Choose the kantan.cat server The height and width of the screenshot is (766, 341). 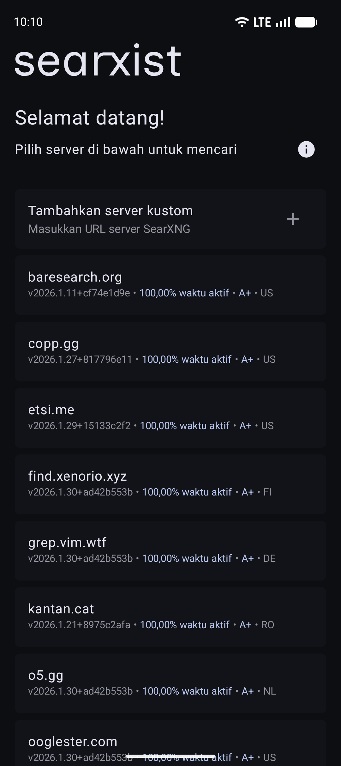pos(170,617)
